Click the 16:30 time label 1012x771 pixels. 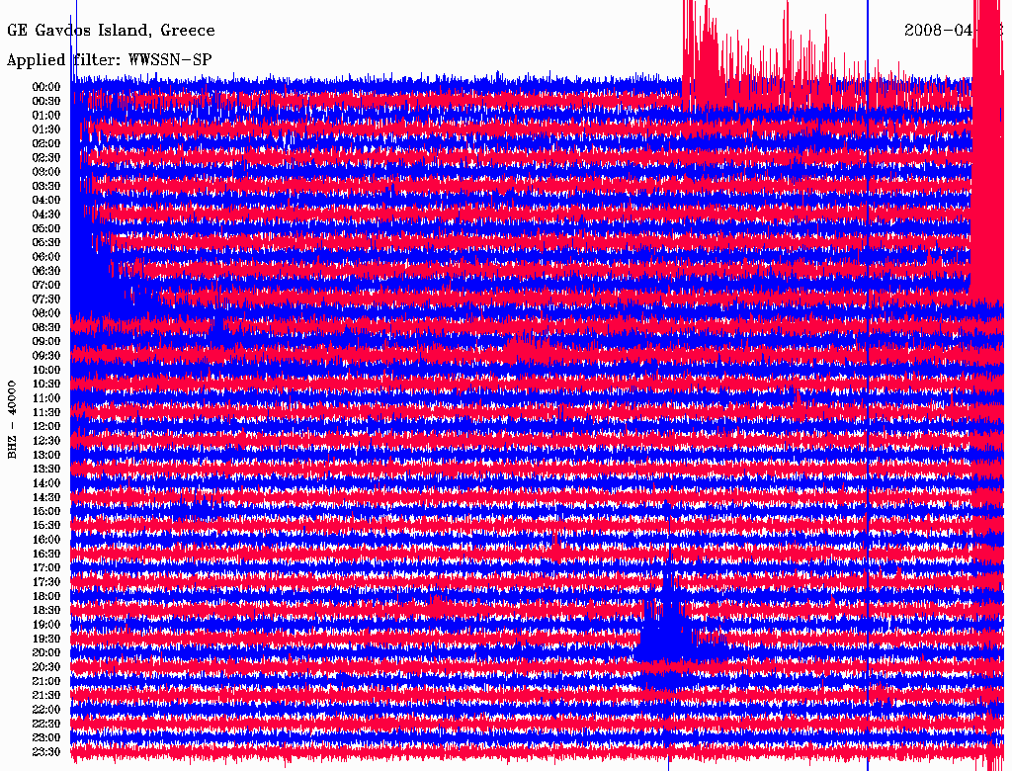click(x=45, y=554)
